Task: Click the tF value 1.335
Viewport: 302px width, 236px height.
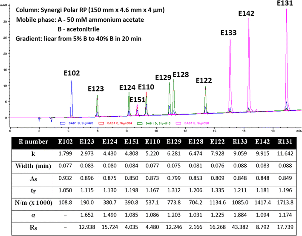Action: pyautogui.click(x=217, y=190)
